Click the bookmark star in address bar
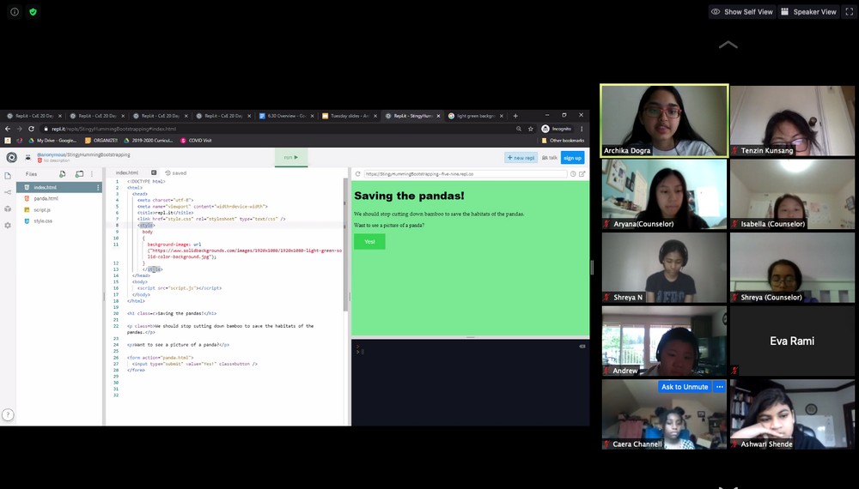The height and width of the screenshot is (489, 859). tap(531, 129)
